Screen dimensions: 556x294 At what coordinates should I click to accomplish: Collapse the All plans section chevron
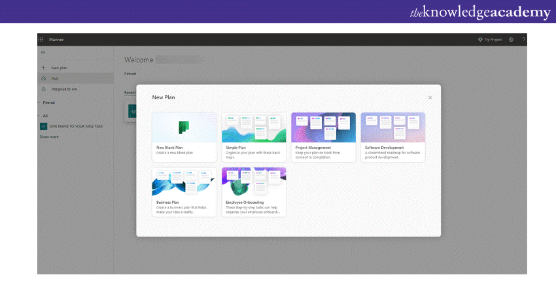(x=39, y=116)
